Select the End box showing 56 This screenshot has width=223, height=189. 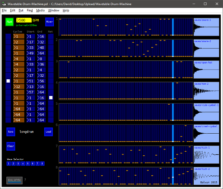click(41, 81)
